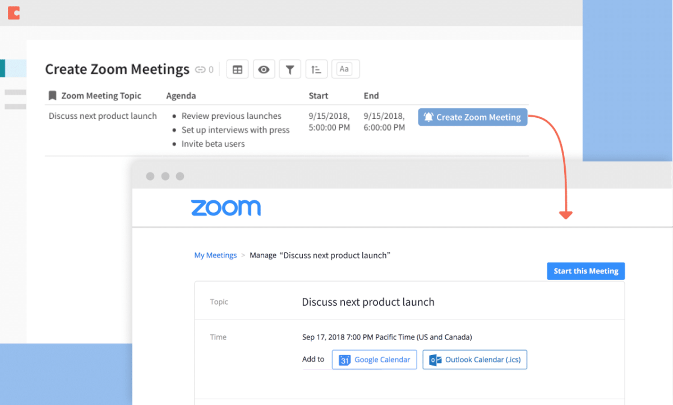Click the Zoom logo
The height and width of the screenshot is (405, 673).
pos(226,208)
